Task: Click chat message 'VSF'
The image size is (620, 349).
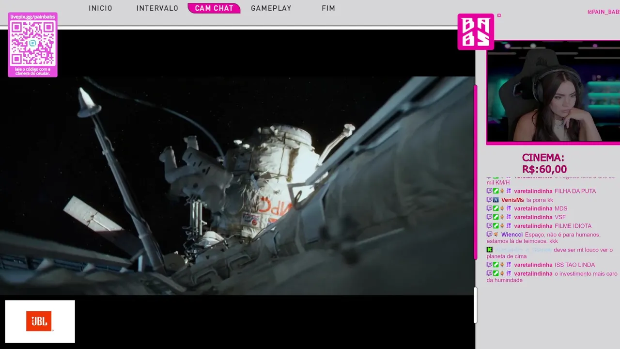Action: pos(560,217)
